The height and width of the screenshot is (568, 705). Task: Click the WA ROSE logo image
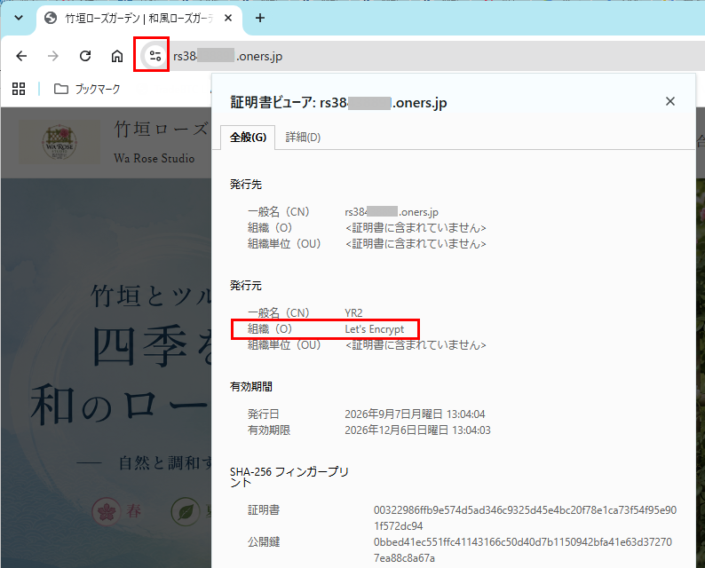(59, 142)
